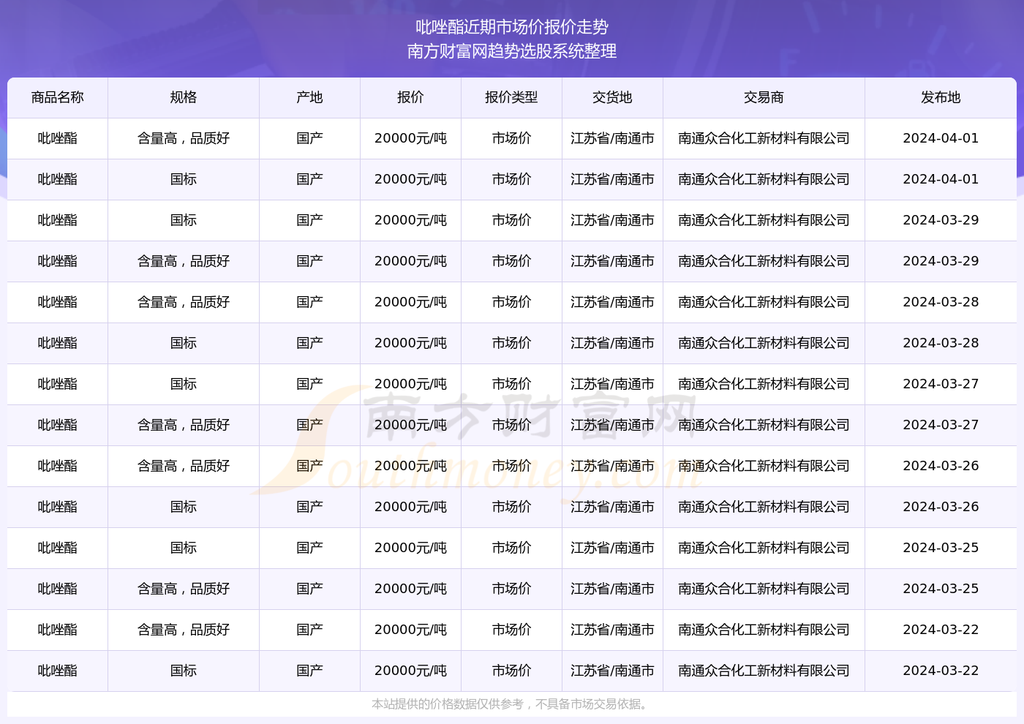Select date 2024-03-22 in the 含量高，品质好 row

pos(941,630)
